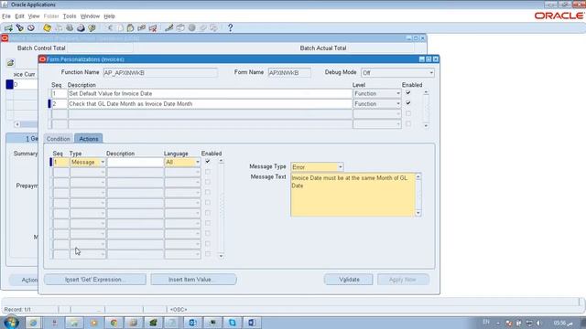Viewport: 586px width, 329px height.
Task: Click the Next Step toolbar icon
Action: [59, 28]
